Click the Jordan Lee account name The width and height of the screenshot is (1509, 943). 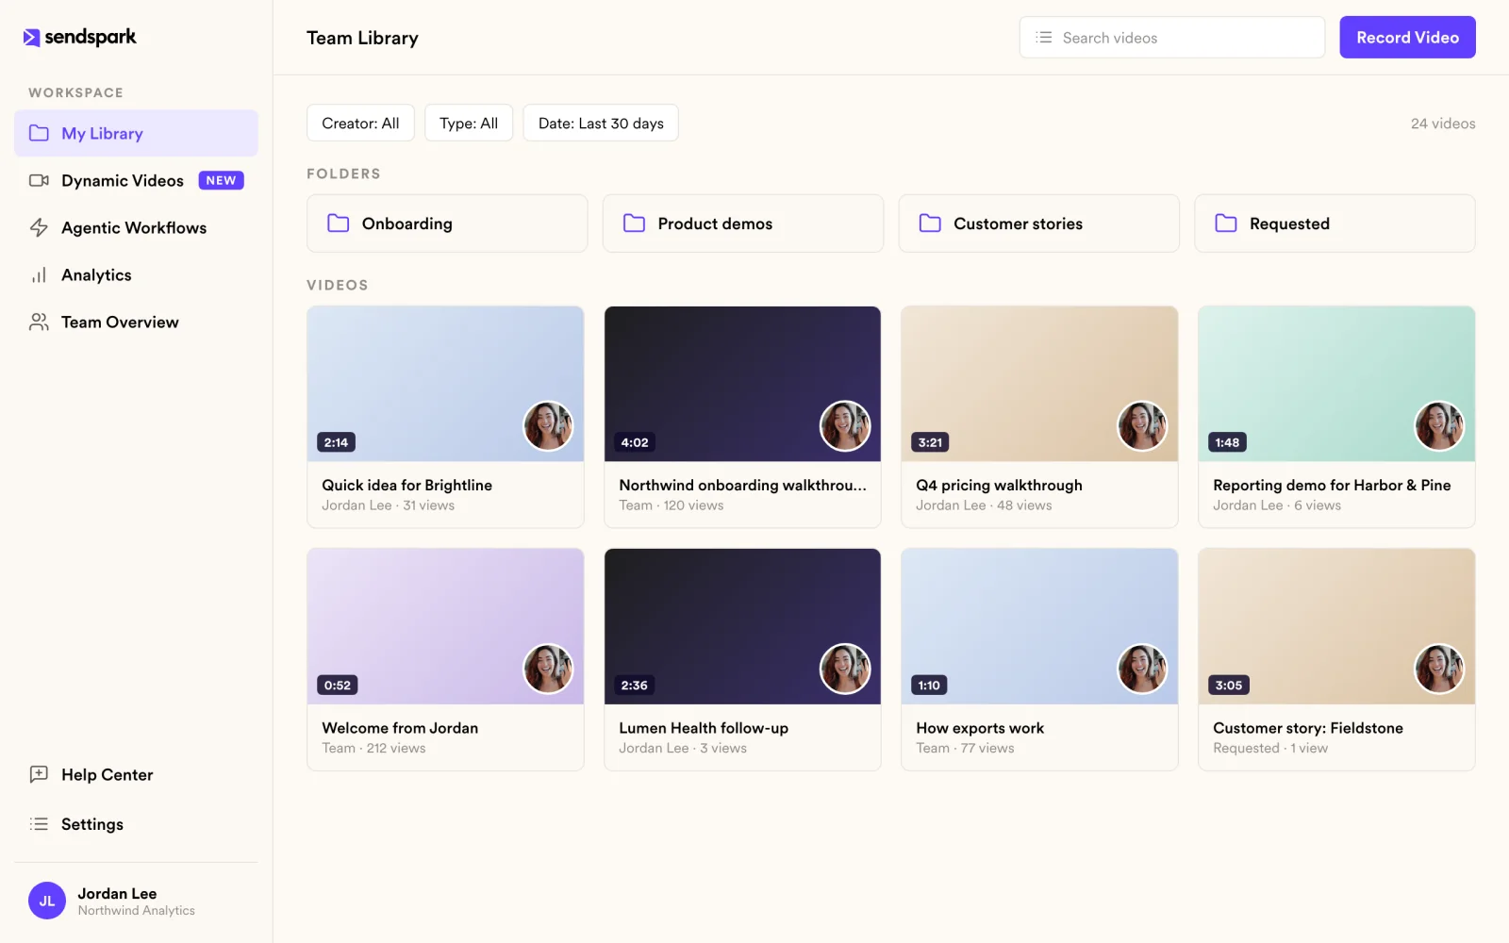(117, 893)
